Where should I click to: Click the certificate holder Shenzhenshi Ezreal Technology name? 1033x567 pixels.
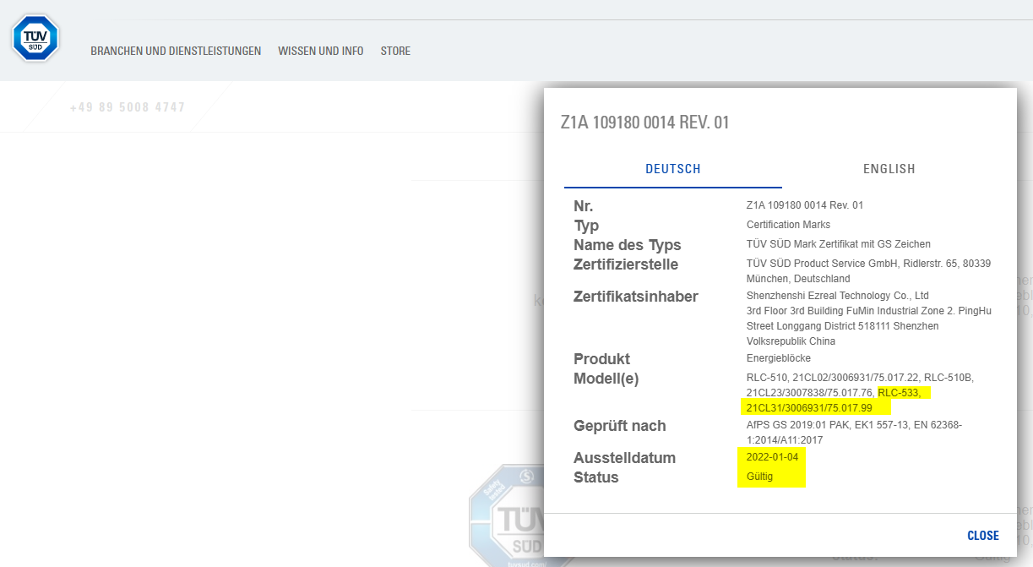837,296
